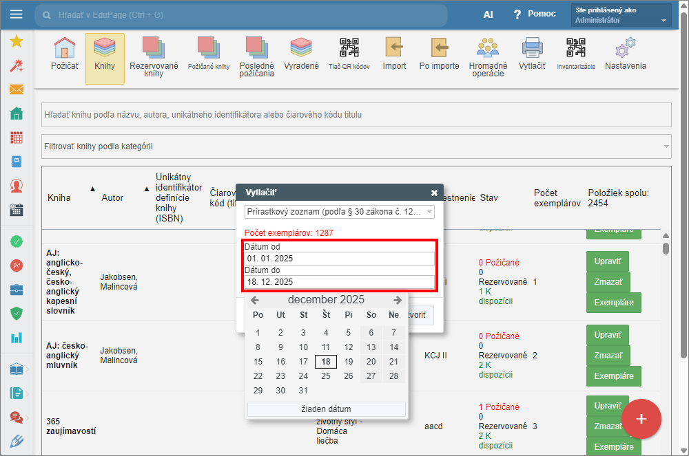689x456 pixels.
Task: Click the star favorites sidebar icon
Action: coord(17,41)
